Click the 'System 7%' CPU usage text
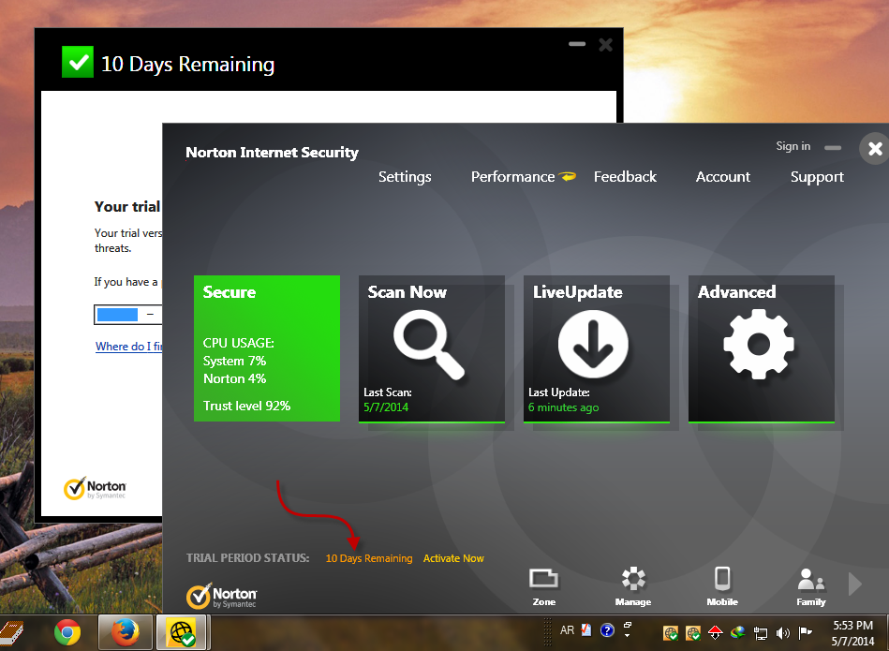The width and height of the screenshot is (889, 651). click(235, 362)
